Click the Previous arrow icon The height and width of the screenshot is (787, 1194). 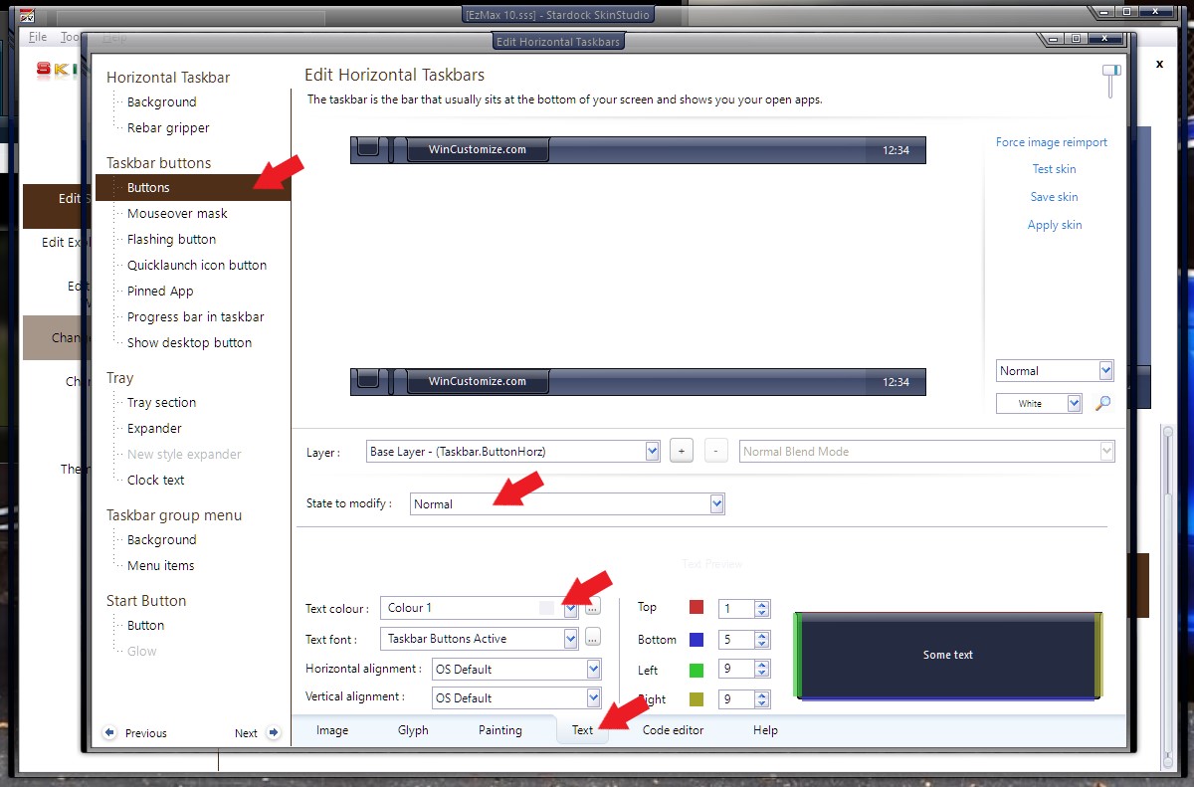coord(109,733)
